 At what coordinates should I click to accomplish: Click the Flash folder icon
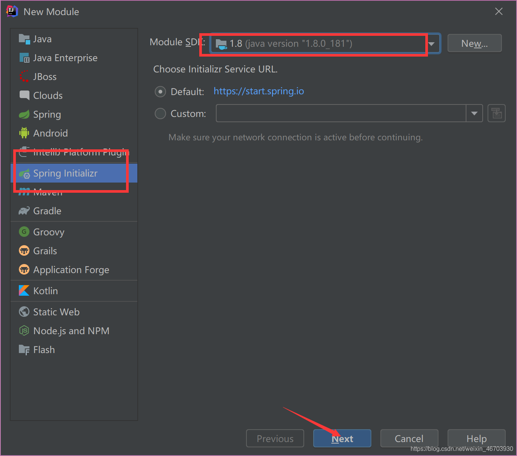click(x=24, y=350)
